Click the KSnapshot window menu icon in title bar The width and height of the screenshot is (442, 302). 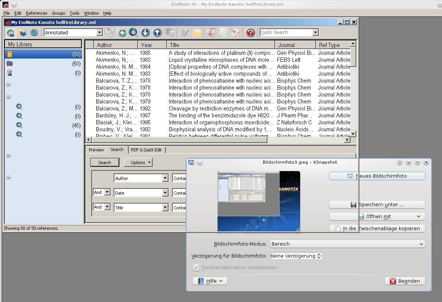(x=191, y=163)
